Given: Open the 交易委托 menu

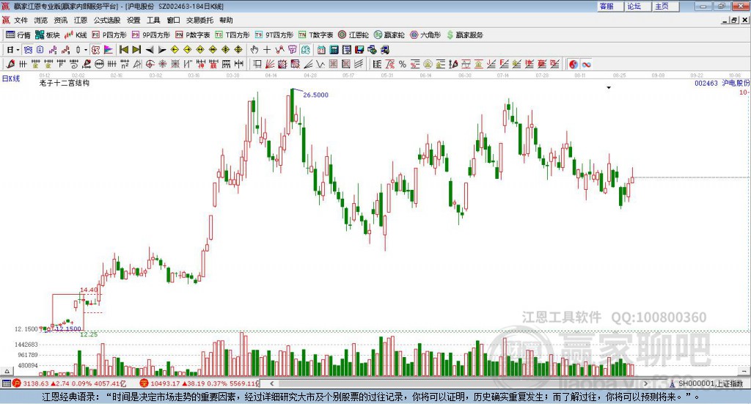Looking at the screenshot, I should [199, 20].
